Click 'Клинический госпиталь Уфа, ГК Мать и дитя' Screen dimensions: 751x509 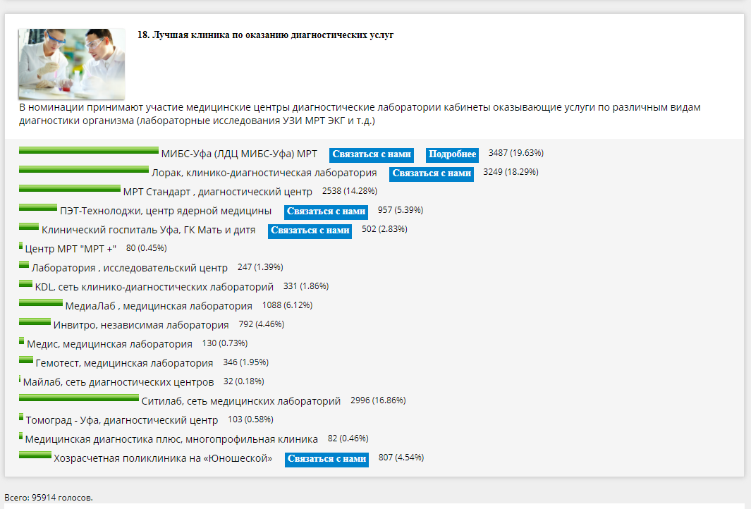pos(149,230)
